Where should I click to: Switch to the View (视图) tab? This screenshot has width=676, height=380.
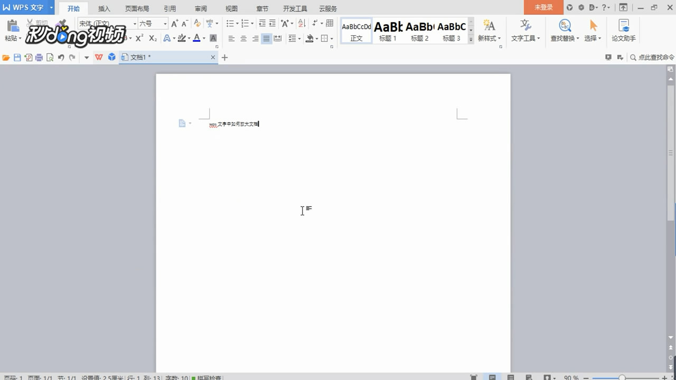(231, 8)
